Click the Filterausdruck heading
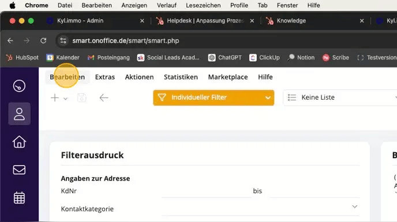This screenshot has height=222, width=397. click(x=92, y=155)
